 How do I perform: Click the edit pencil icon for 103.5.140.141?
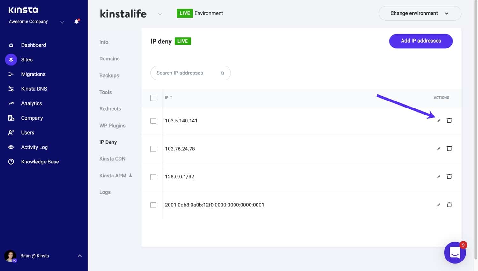pos(439,121)
